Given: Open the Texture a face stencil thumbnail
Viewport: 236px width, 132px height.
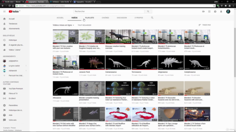Looking at the screenshot, I should tap(197, 114).
